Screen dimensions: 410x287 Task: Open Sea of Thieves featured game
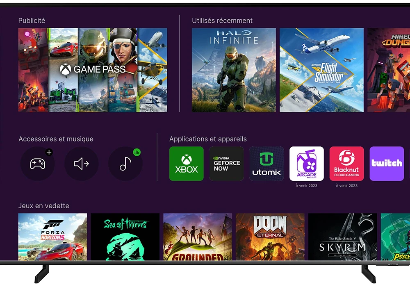click(x=125, y=237)
